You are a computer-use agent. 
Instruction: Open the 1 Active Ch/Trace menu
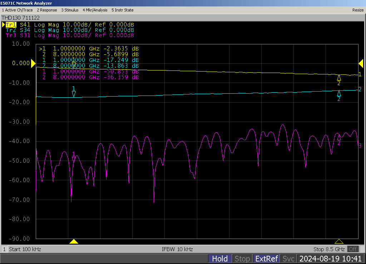pyautogui.click(x=18, y=10)
